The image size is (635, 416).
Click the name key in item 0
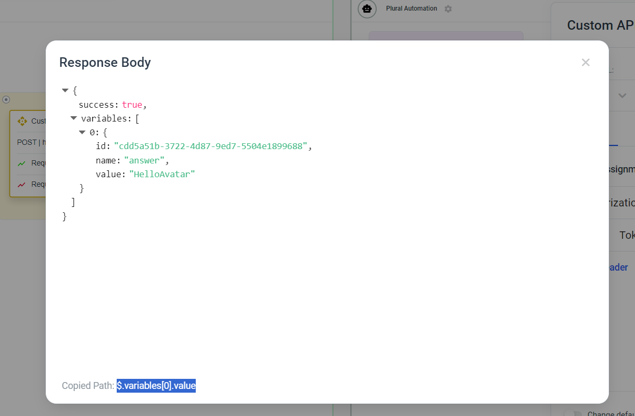107,160
